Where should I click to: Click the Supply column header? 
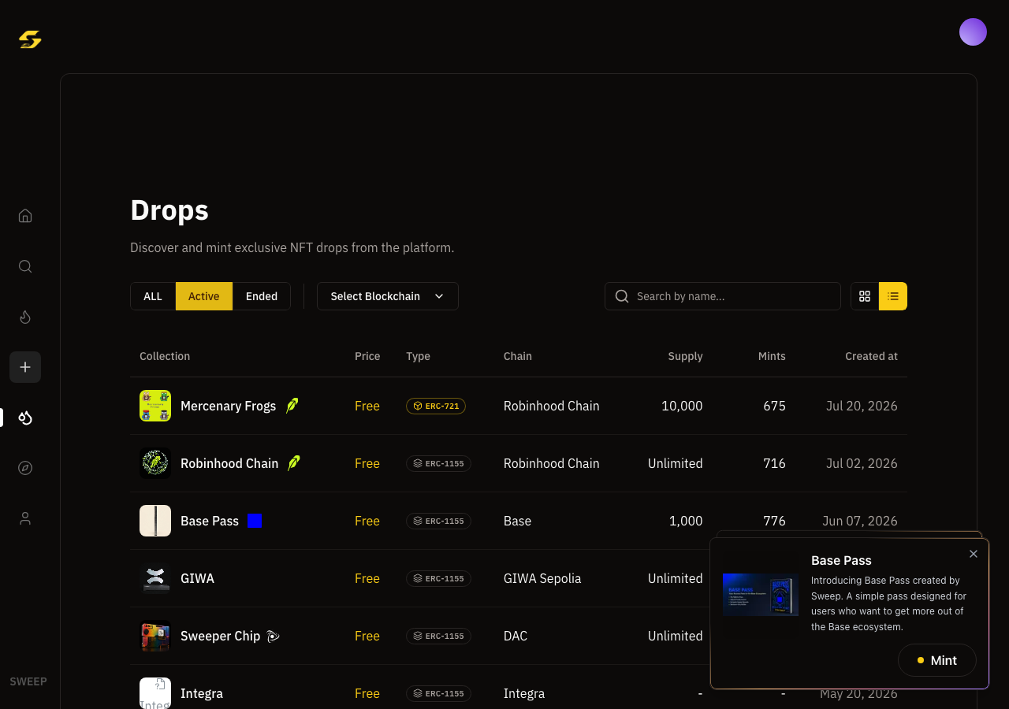(x=685, y=356)
